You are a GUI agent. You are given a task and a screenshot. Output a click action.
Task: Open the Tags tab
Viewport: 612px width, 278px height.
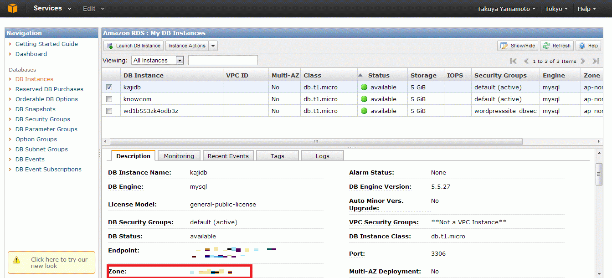[x=277, y=156]
